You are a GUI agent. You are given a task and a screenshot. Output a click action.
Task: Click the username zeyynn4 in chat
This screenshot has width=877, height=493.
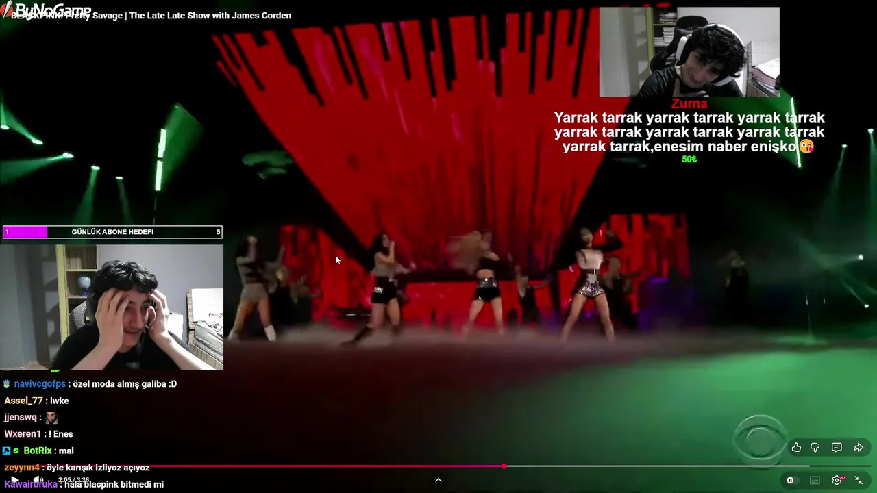click(x=22, y=468)
